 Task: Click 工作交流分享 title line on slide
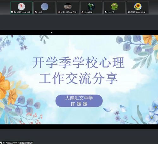point(78,79)
